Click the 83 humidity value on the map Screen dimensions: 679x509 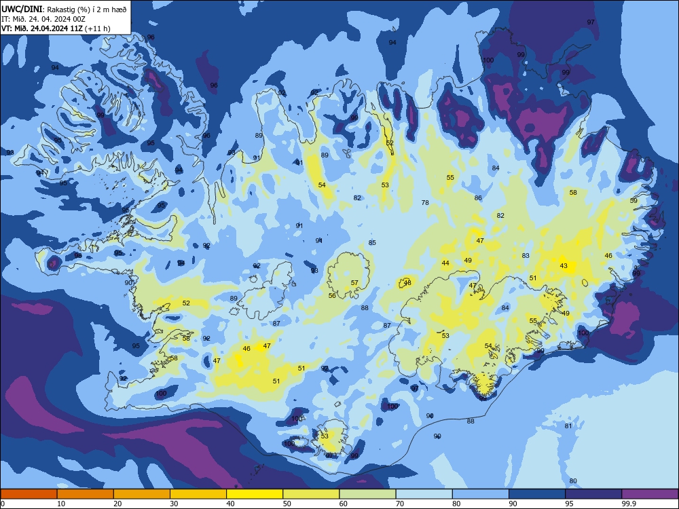[x=526, y=256]
